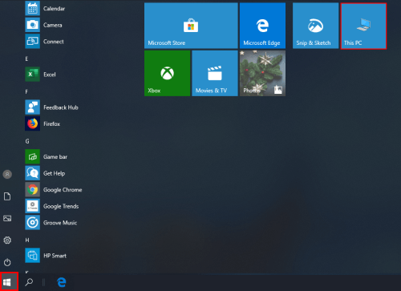
Task: Open the Pictures sidebar icon
Action: click(7, 218)
